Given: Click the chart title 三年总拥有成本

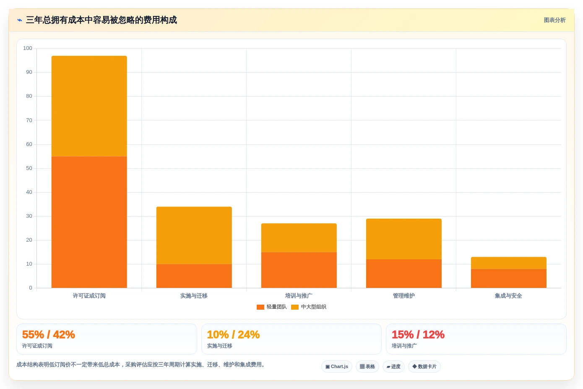Looking at the screenshot, I should (x=102, y=20).
